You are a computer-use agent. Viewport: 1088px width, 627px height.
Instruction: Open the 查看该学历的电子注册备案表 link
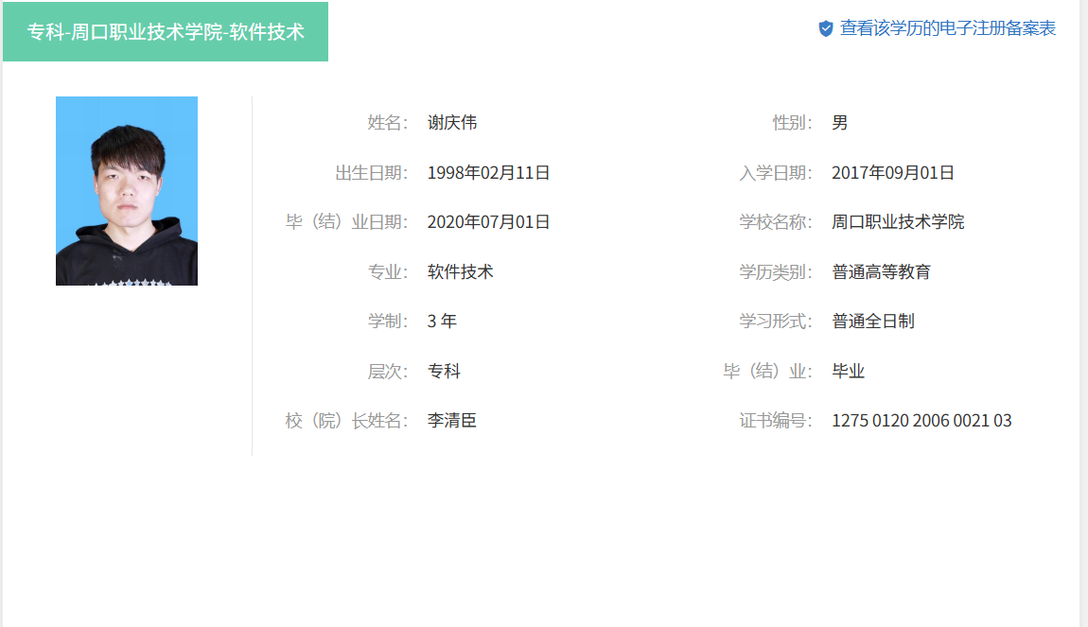[947, 28]
